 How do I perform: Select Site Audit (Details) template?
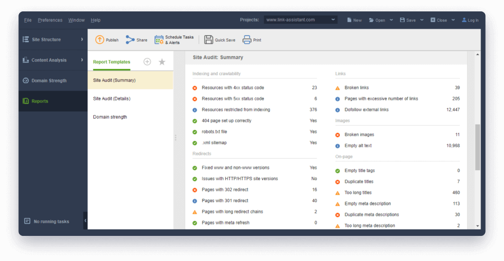coord(130,99)
